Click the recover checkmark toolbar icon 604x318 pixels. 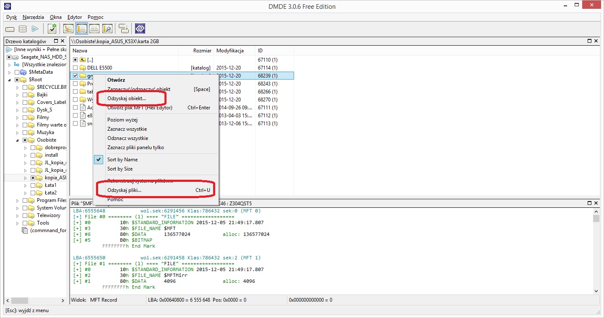[52, 28]
